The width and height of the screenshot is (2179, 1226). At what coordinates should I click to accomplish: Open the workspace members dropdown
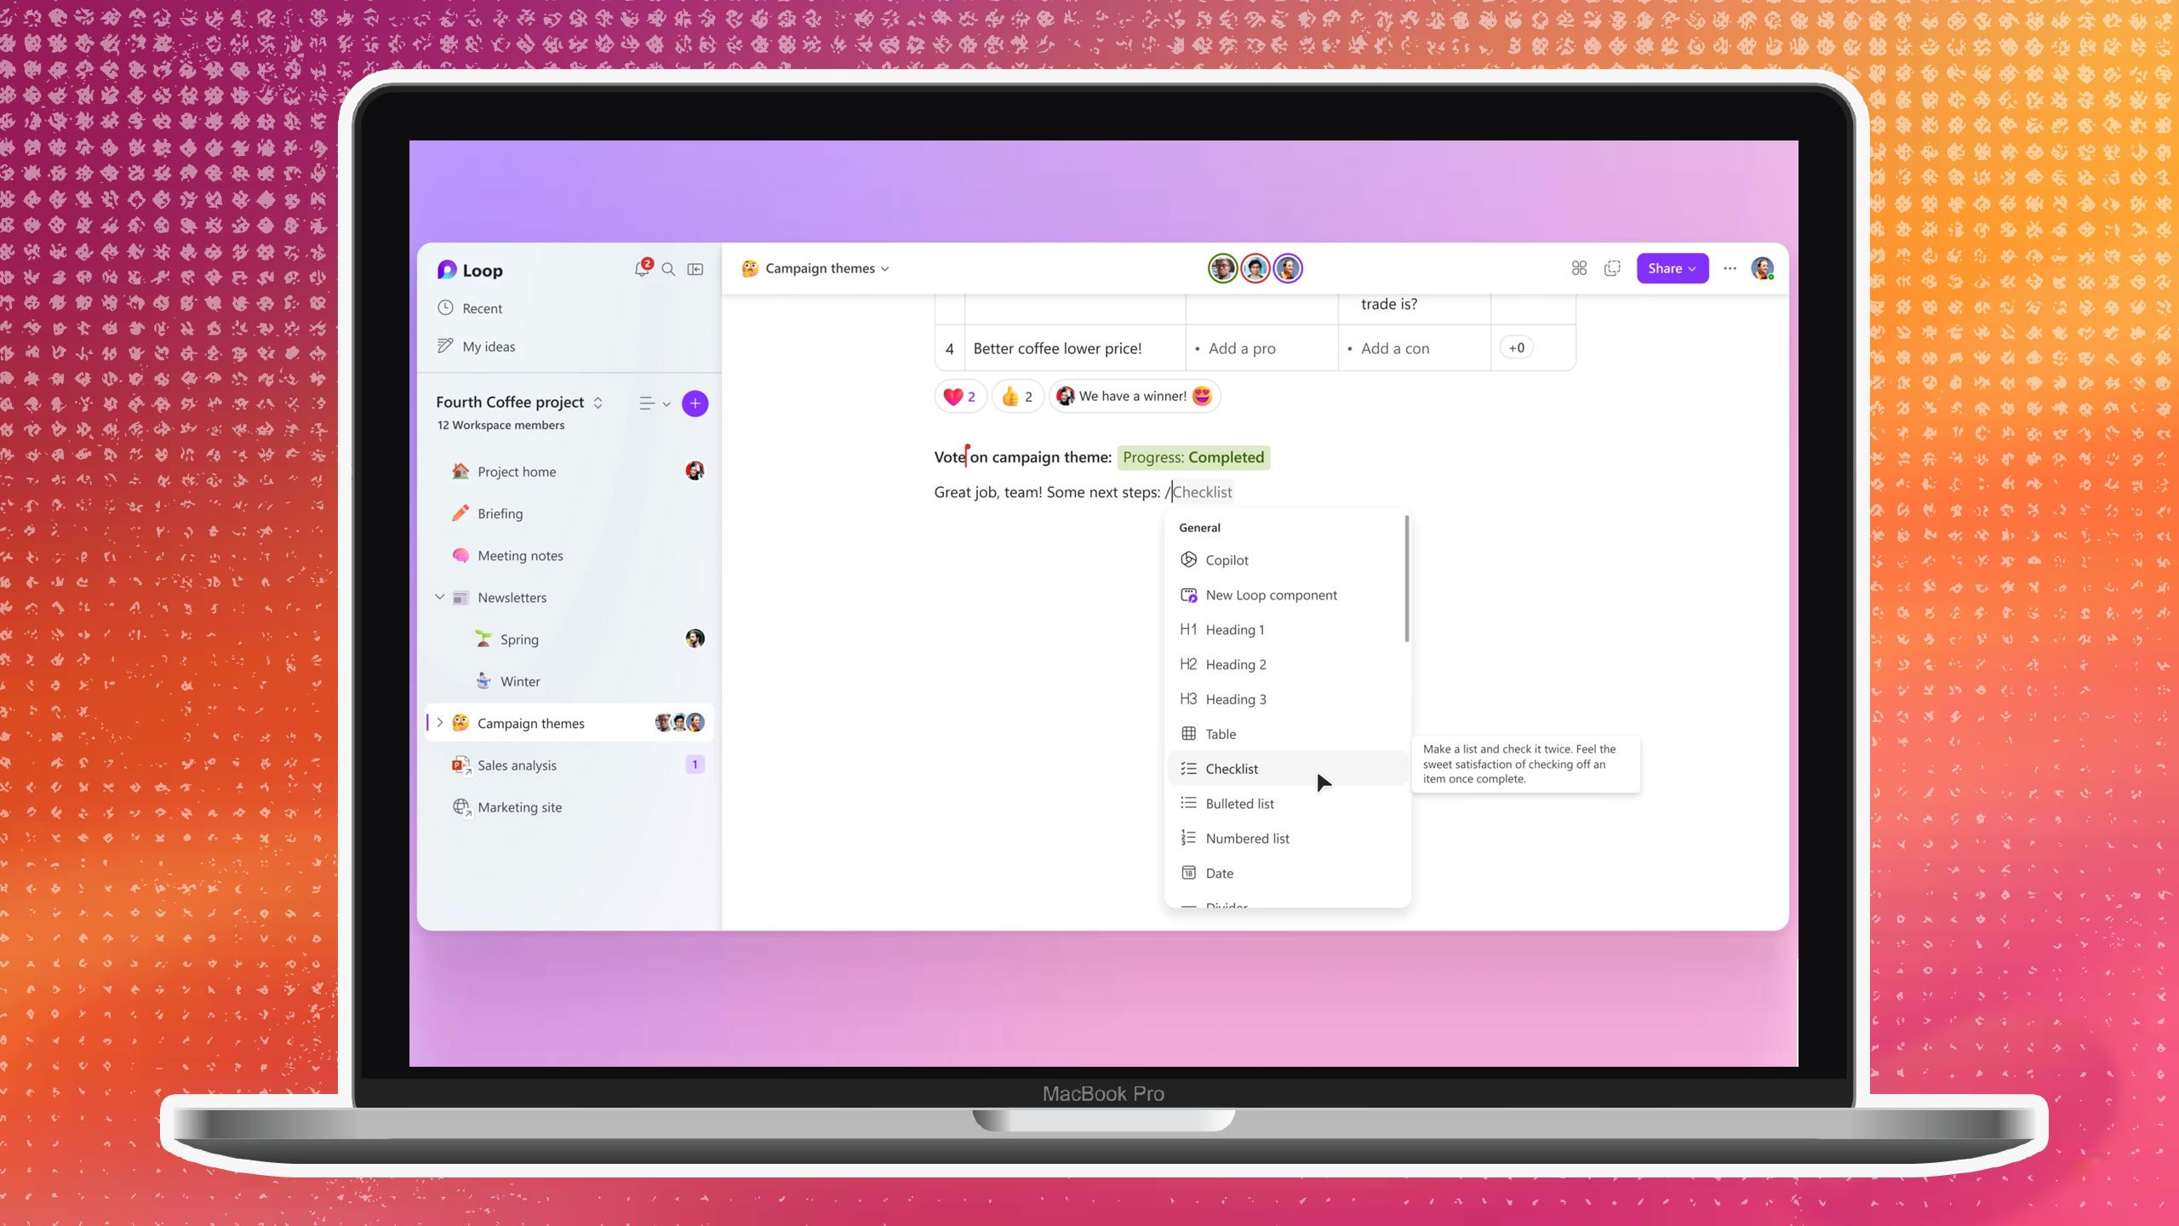coord(501,425)
